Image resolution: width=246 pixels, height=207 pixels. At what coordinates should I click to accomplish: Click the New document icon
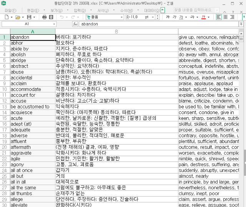tap(6, 17)
